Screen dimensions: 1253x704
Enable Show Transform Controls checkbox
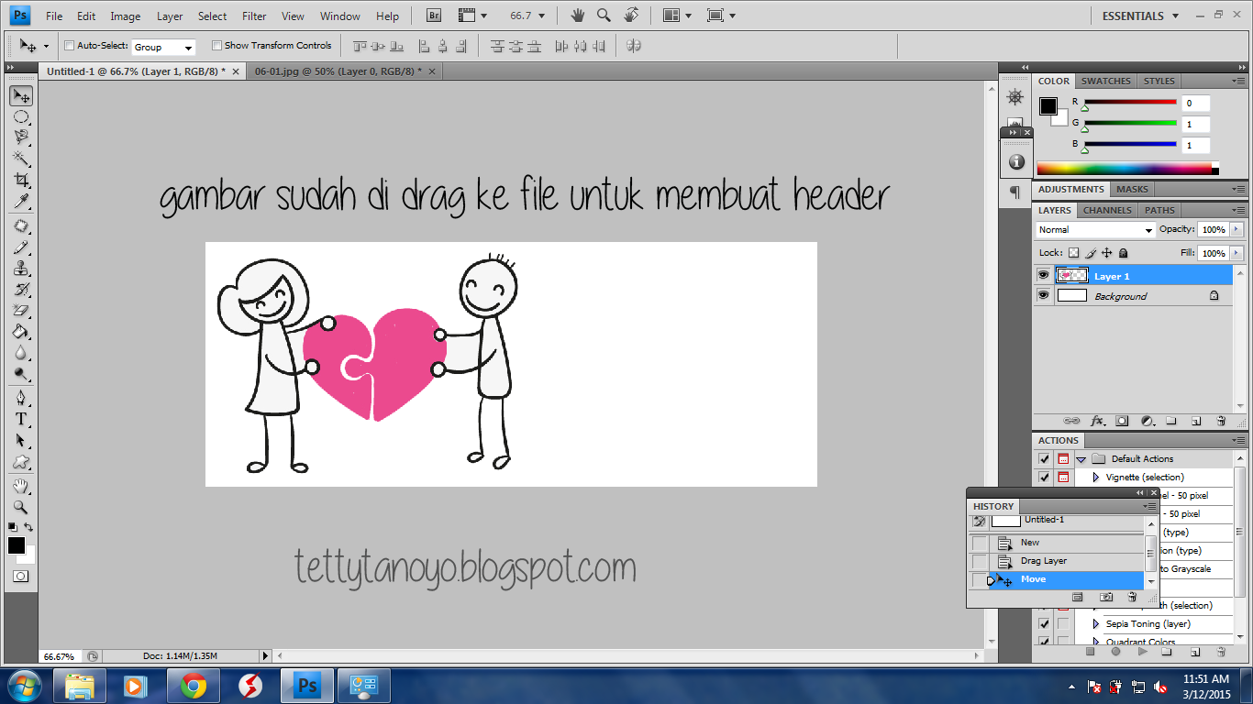(x=216, y=46)
